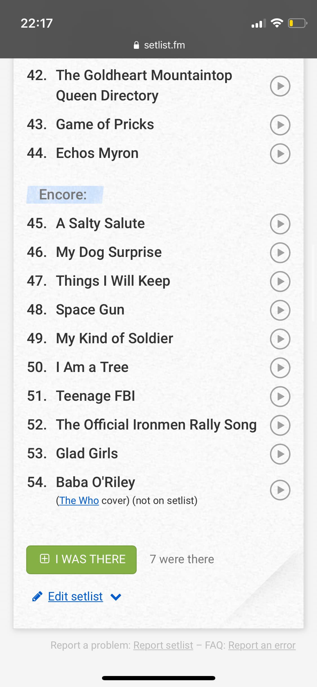
Task: Click the Report setlist link
Action: [x=163, y=645]
